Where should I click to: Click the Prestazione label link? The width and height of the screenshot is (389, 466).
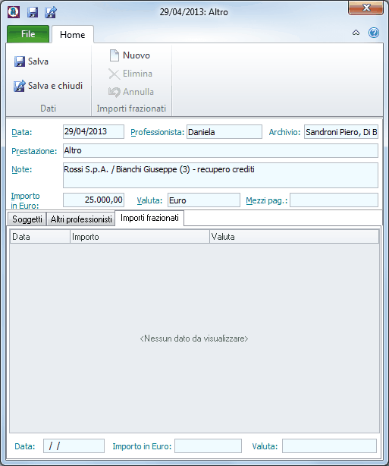[34, 151]
